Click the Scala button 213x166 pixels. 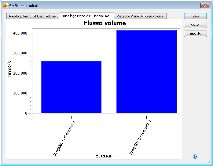point(195,16)
